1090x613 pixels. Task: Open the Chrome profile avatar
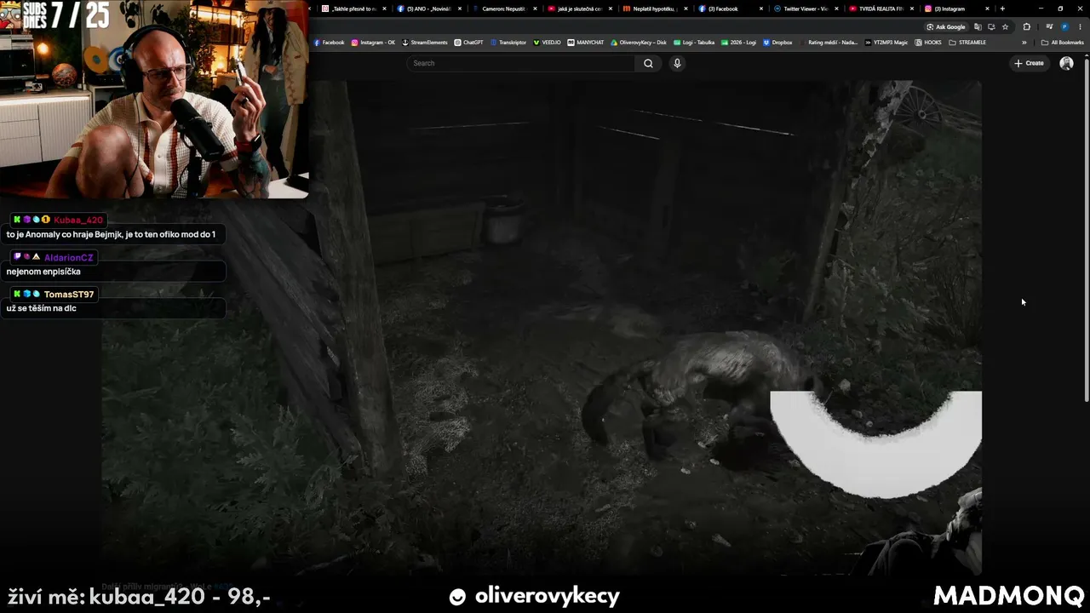pos(1064,26)
